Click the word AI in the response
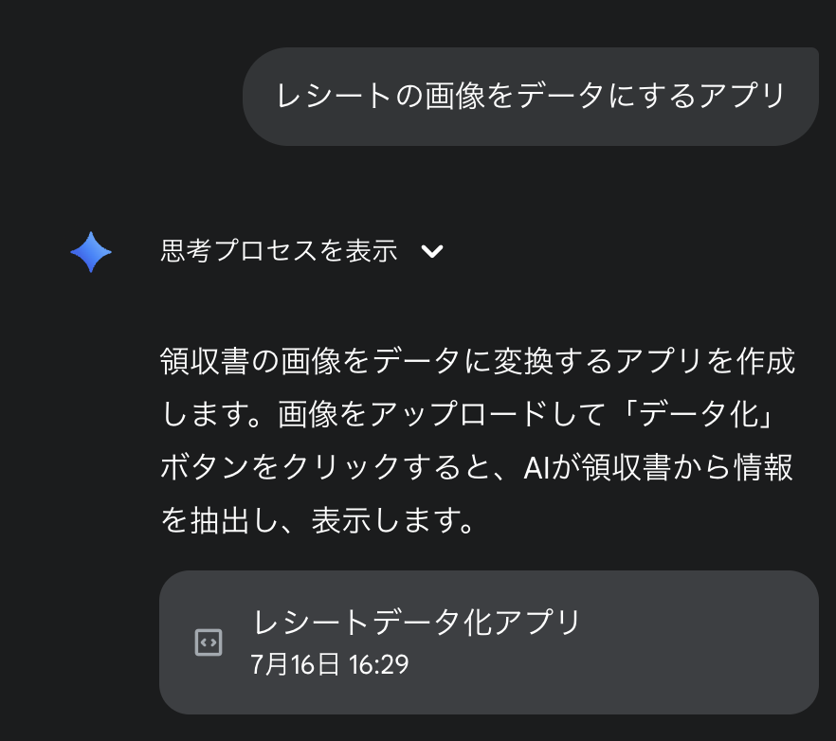Screen dimensions: 836x741 click(x=536, y=468)
